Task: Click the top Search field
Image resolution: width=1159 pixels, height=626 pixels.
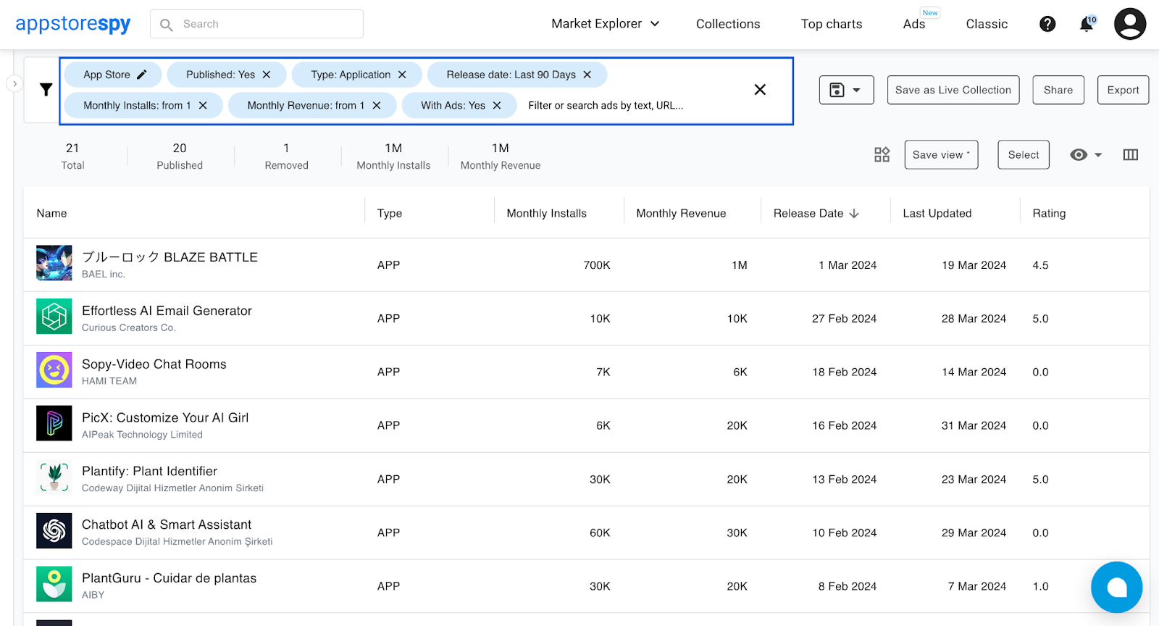Action: tap(257, 24)
